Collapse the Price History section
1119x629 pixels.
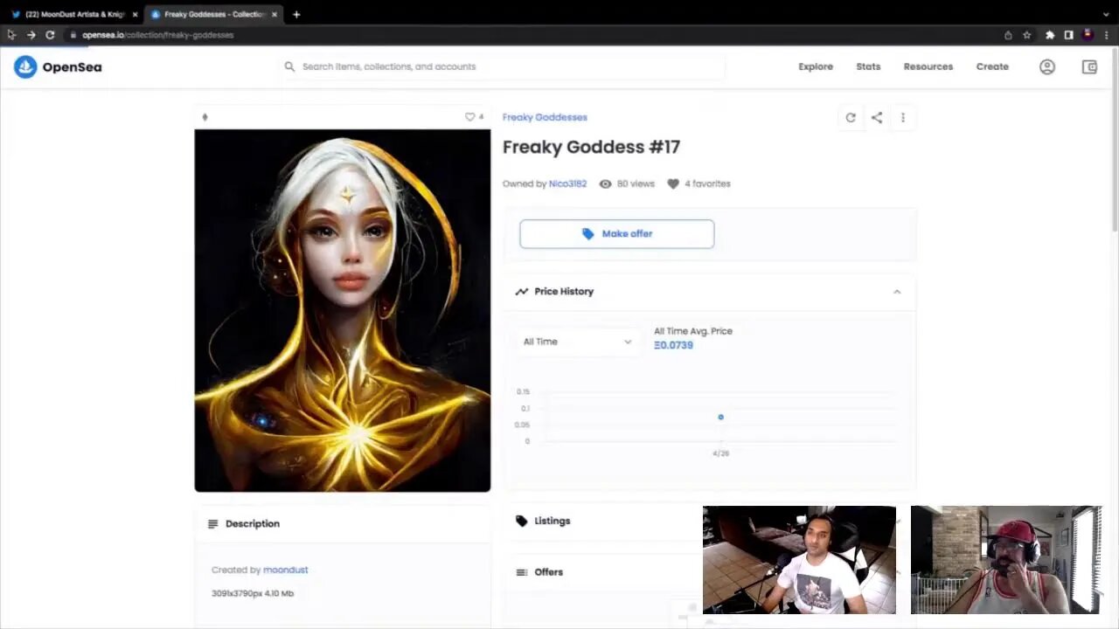710,292
